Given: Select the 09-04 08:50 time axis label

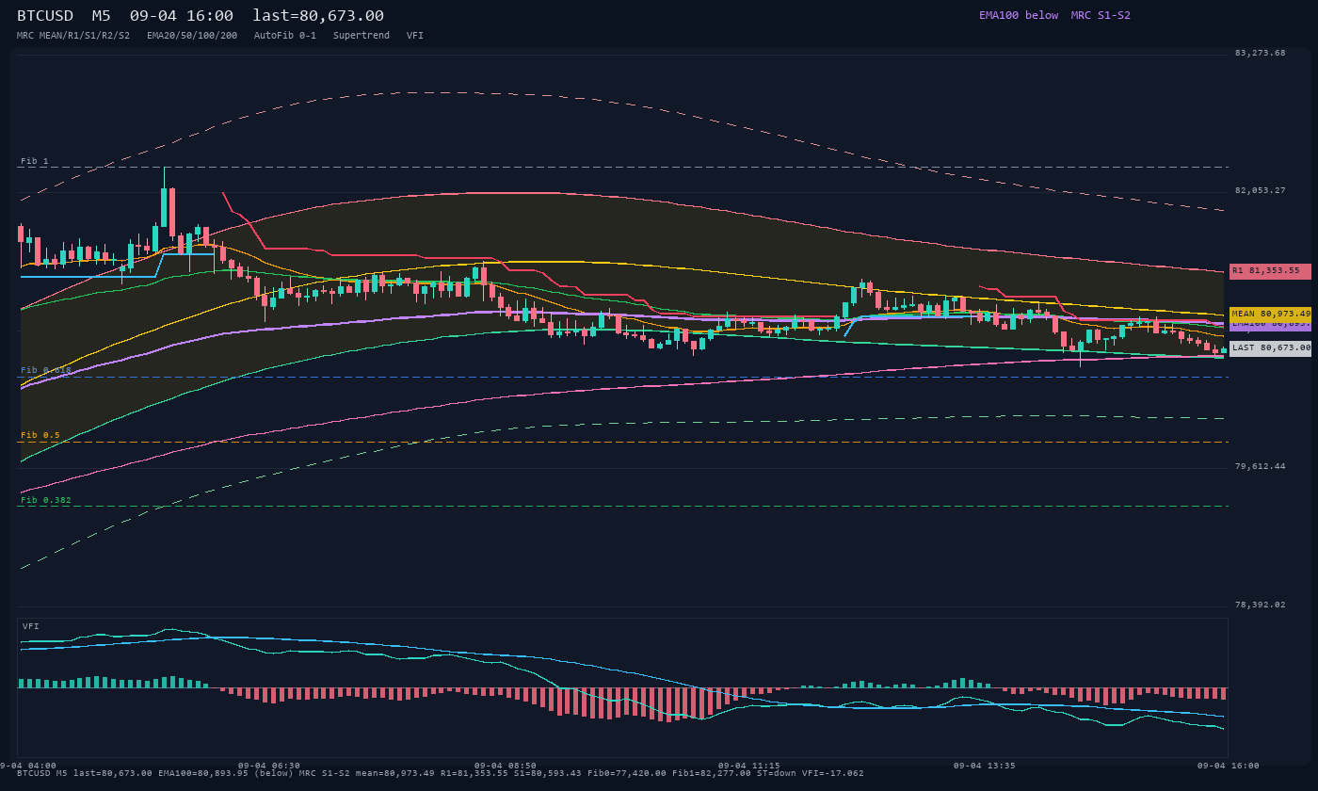Looking at the screenshot, I should pos(506,766).
